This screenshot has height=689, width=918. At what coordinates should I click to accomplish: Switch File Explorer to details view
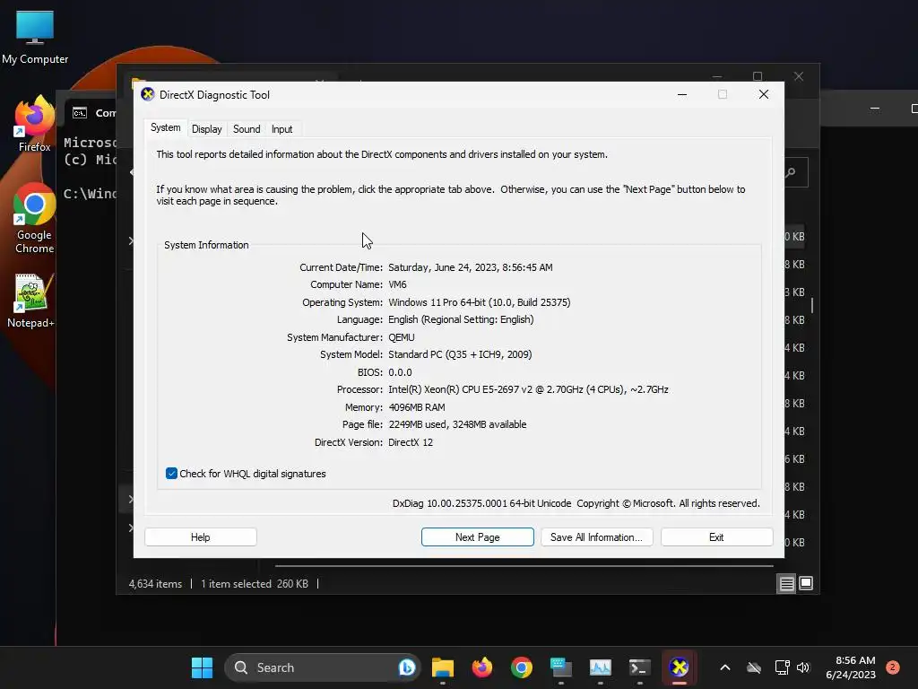786,583
